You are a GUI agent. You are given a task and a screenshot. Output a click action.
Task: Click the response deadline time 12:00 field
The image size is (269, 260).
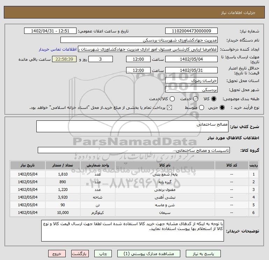(x=138, y=59)
